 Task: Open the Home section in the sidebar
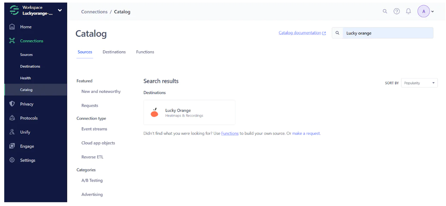(25, 27)
